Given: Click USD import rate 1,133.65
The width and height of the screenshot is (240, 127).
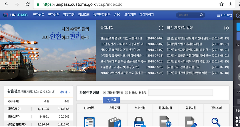Looking at the screenshot, I should tap(64, 109).
